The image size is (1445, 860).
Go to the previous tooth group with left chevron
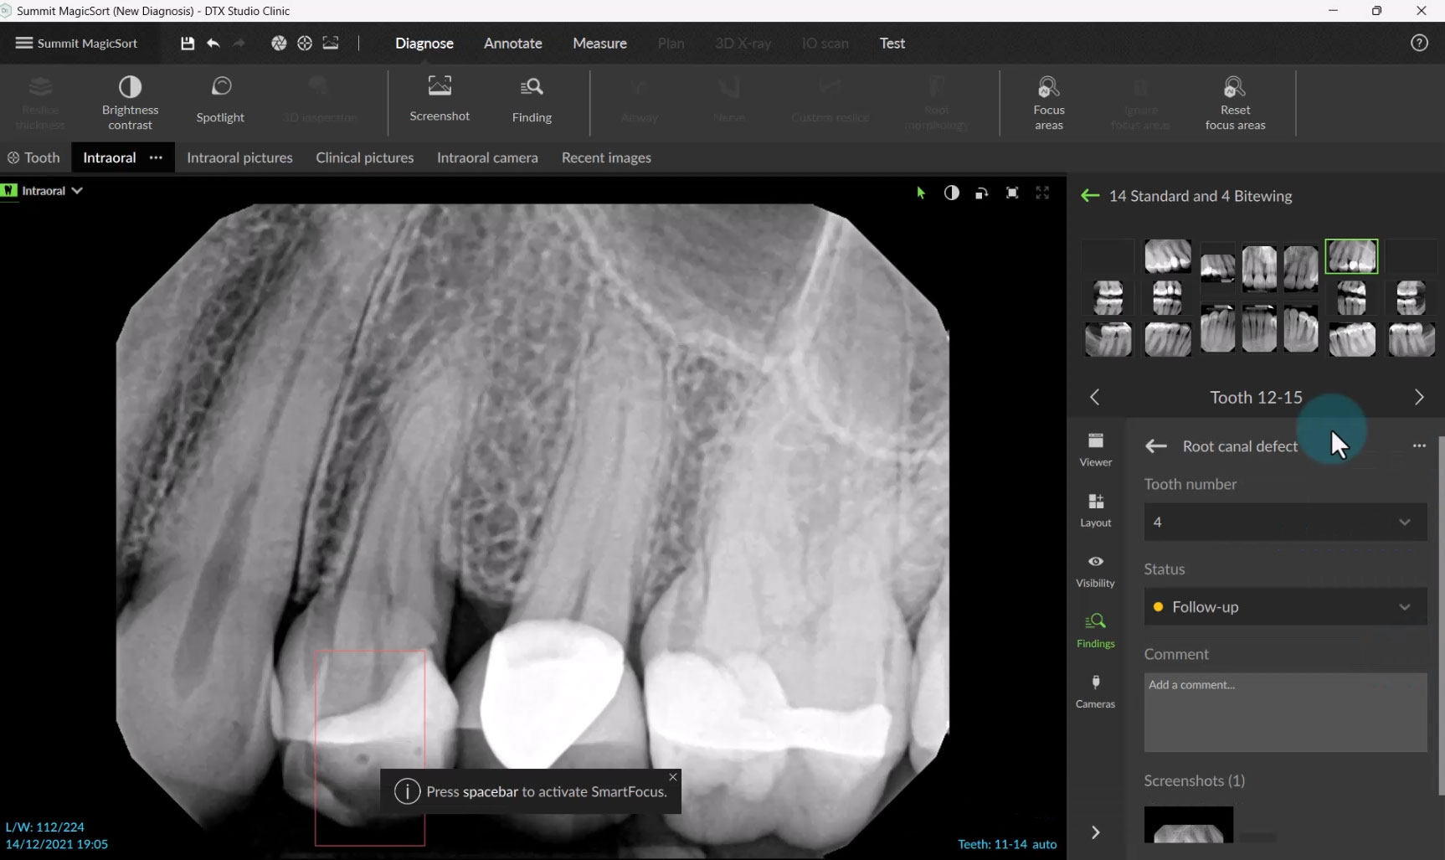(x=1094, y=397)
